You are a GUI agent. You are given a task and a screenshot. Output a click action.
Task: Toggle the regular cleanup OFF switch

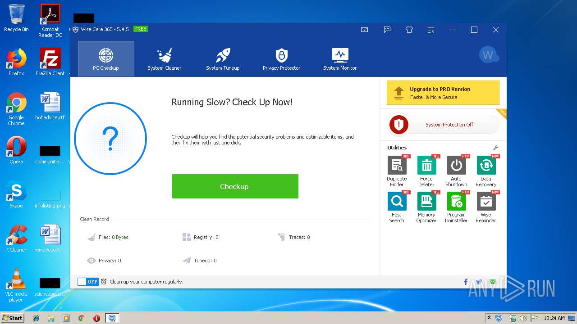(x=88, y=282)
